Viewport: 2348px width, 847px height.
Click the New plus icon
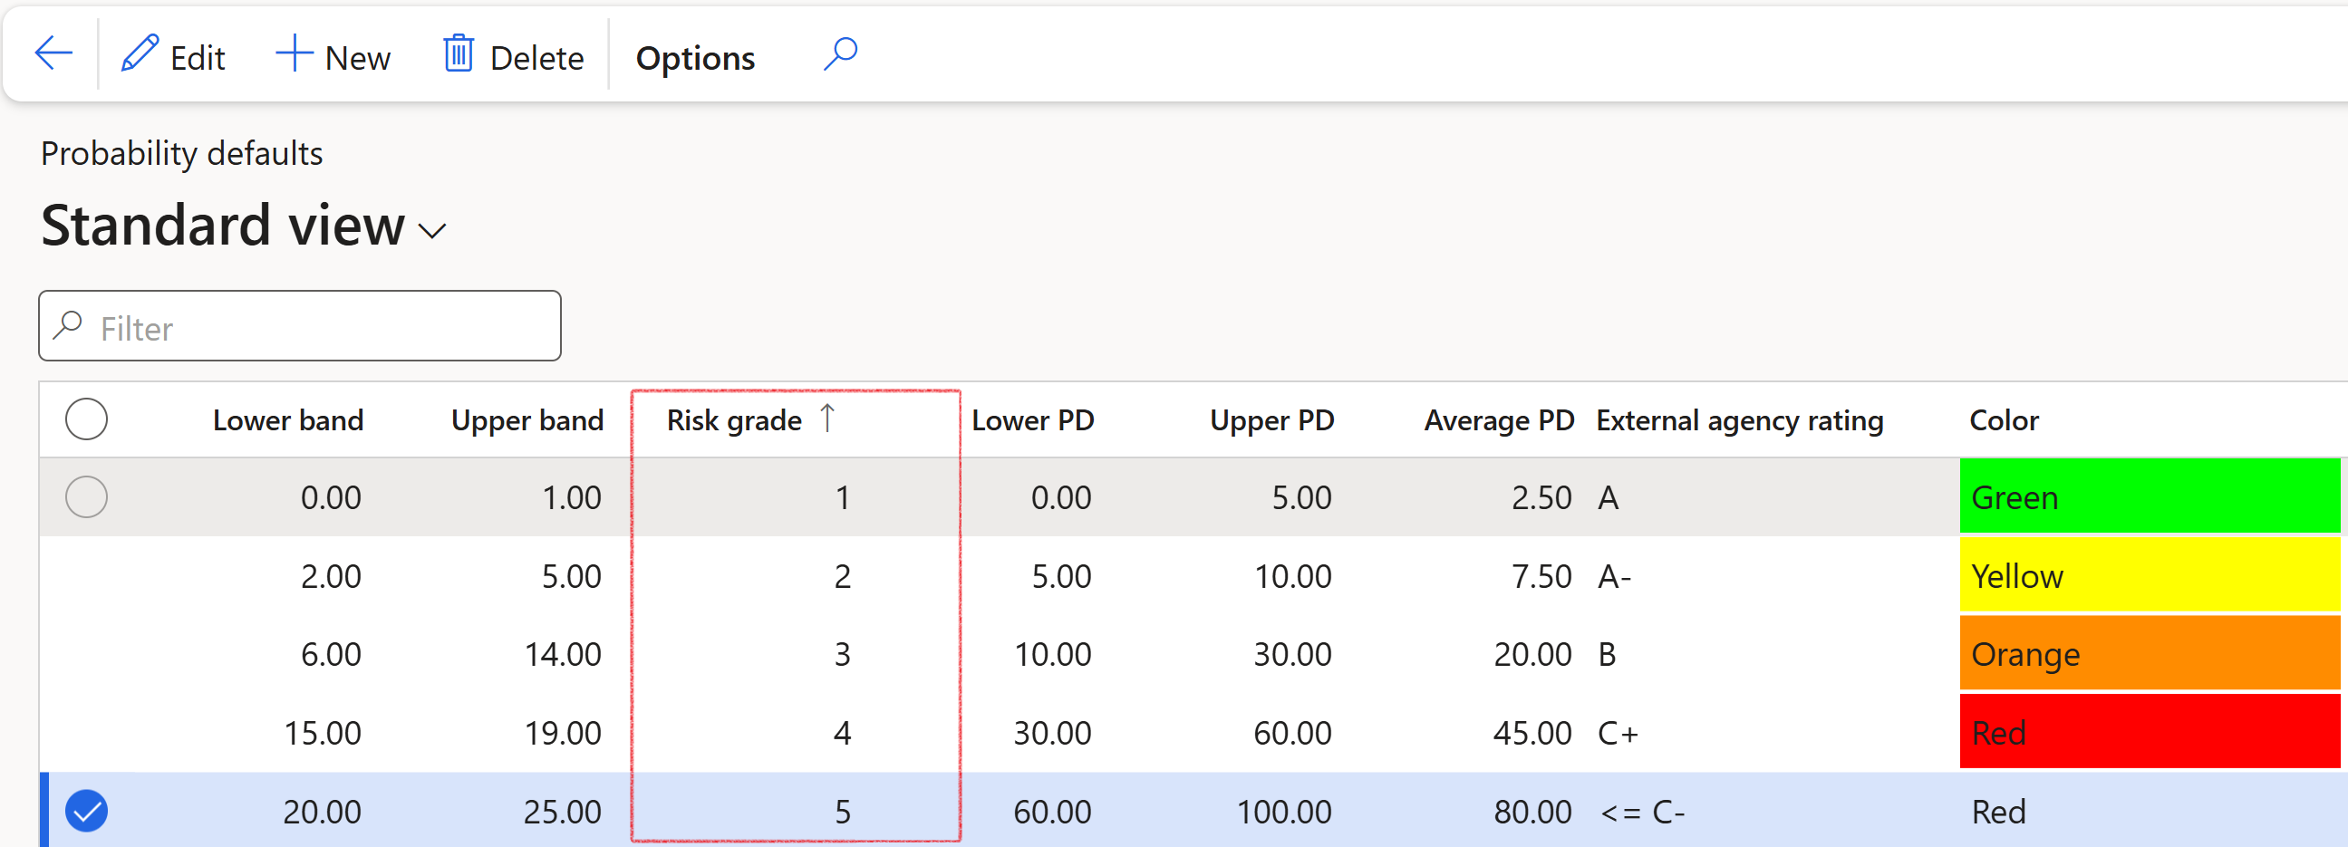(x=295, y=53)
